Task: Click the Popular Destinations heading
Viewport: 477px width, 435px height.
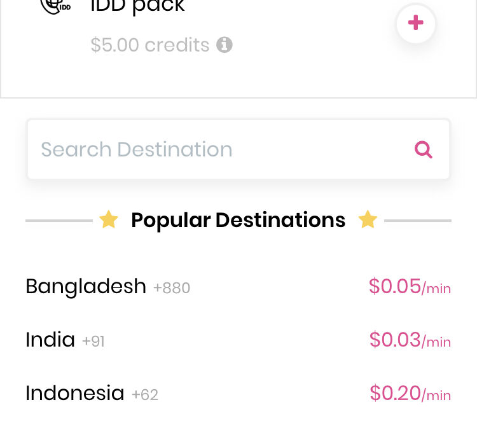Action: (x=238, y=220)
